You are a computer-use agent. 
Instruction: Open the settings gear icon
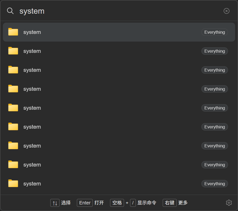coord(229,203)
